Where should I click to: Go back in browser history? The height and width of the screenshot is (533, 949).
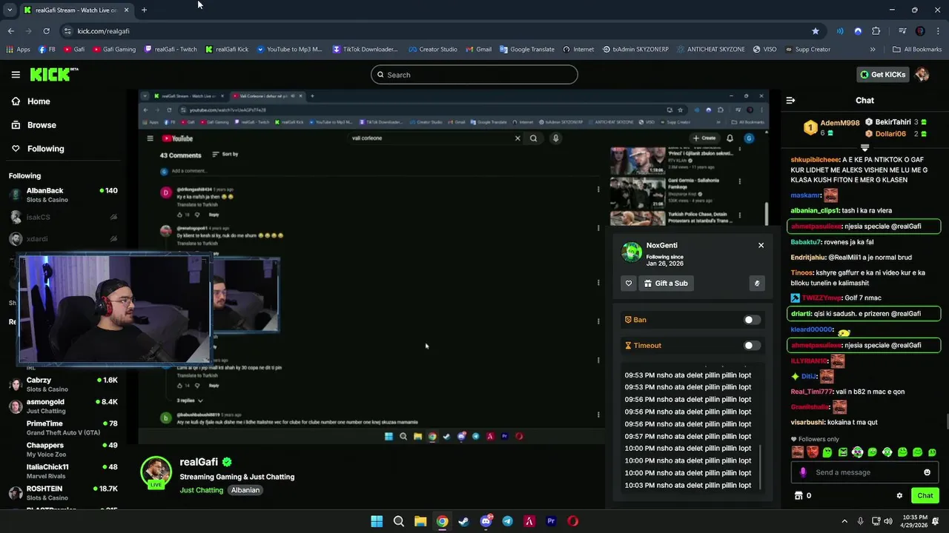(x=11, y=31)
